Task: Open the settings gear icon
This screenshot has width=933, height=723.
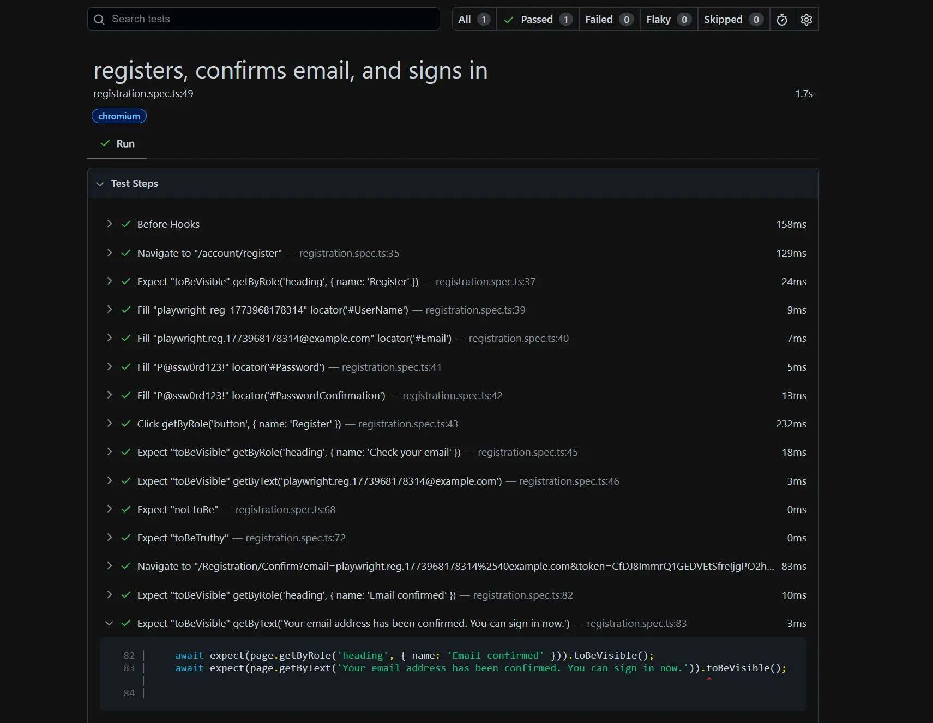Action: click(x=806, y=20)
